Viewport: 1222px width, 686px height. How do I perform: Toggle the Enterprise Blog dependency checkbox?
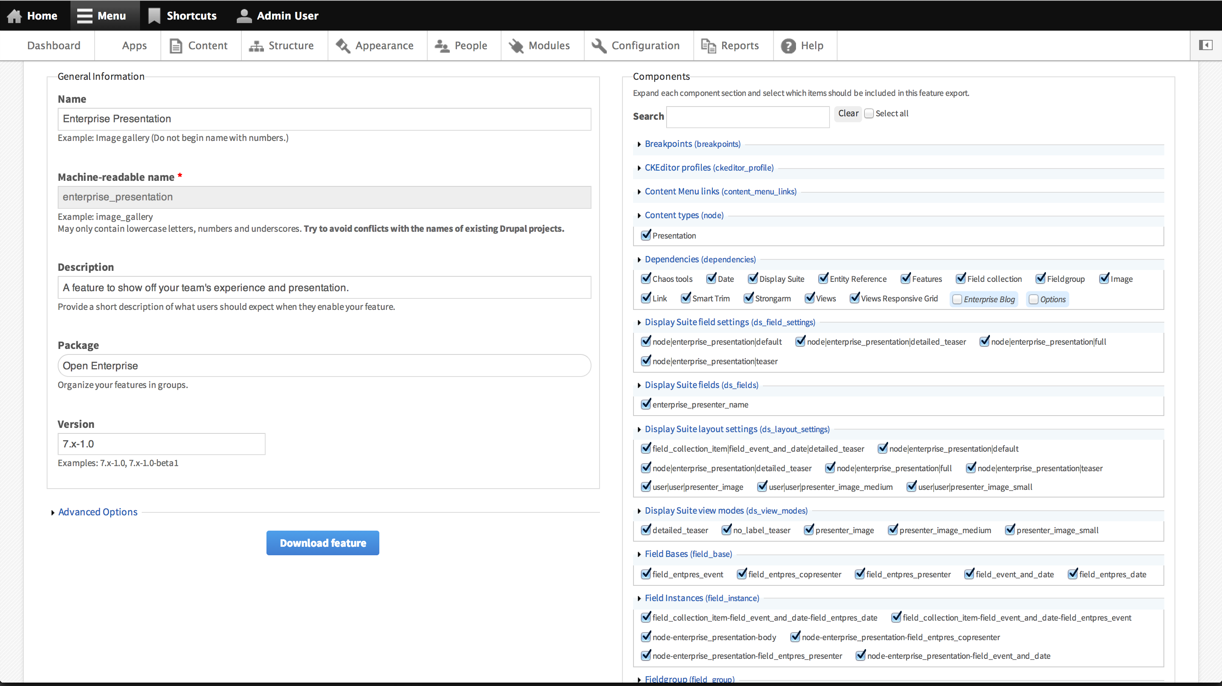tap(955, 298)
